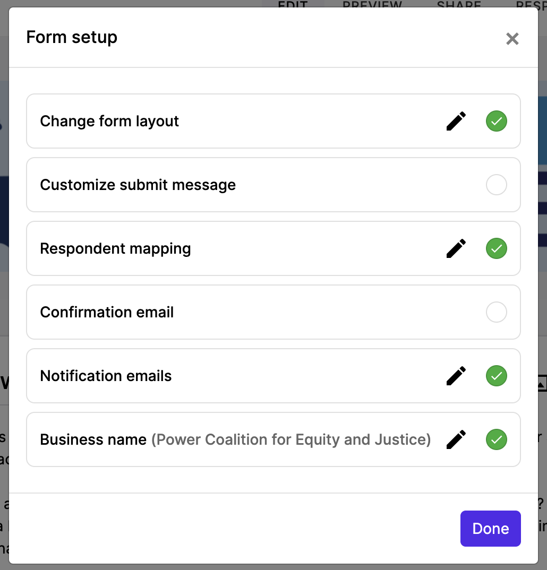Open Notification emails pencil editor

[x=456, y=376]
